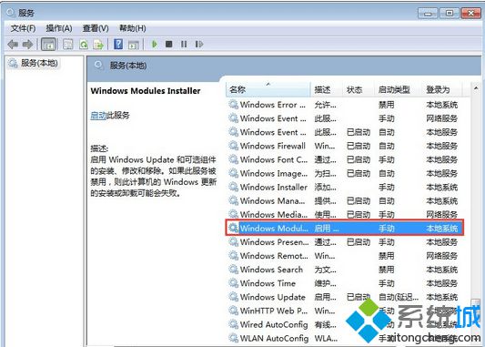This screenshot has height=347, width=485.
Task: Click the 本地系统 cell in Windows Installer row
Action: click(441, 188)
